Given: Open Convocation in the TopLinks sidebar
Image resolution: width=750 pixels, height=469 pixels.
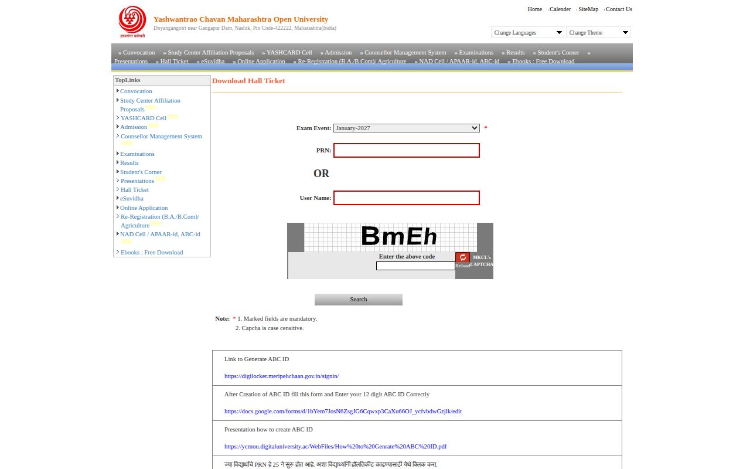Looking at the screenshot, I should tap(136, 91).
